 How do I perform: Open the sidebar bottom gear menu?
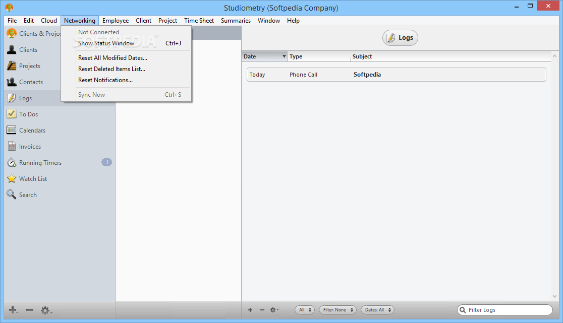tap(46, 310)
